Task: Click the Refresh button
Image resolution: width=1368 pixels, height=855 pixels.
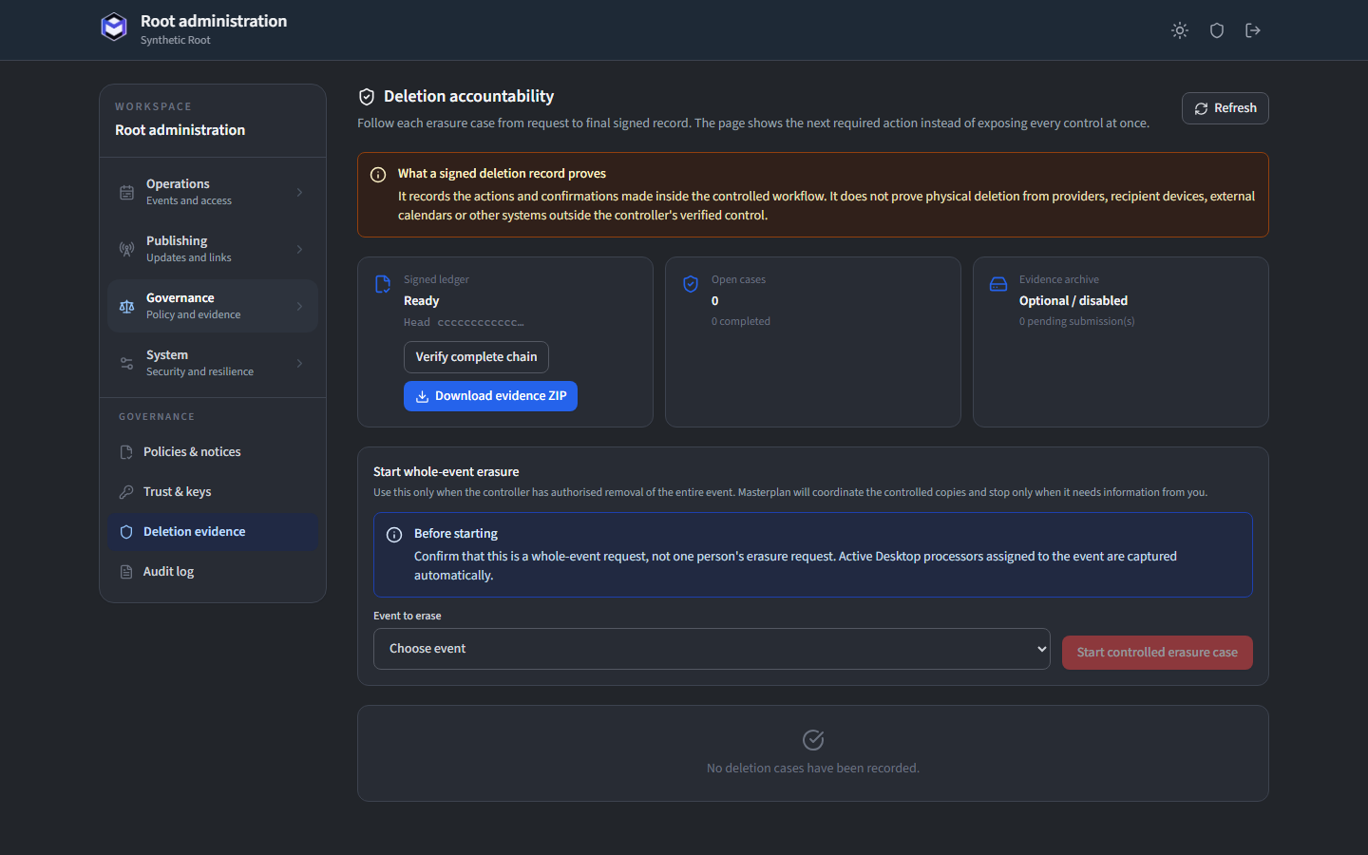Action: tap(1225, 108)
